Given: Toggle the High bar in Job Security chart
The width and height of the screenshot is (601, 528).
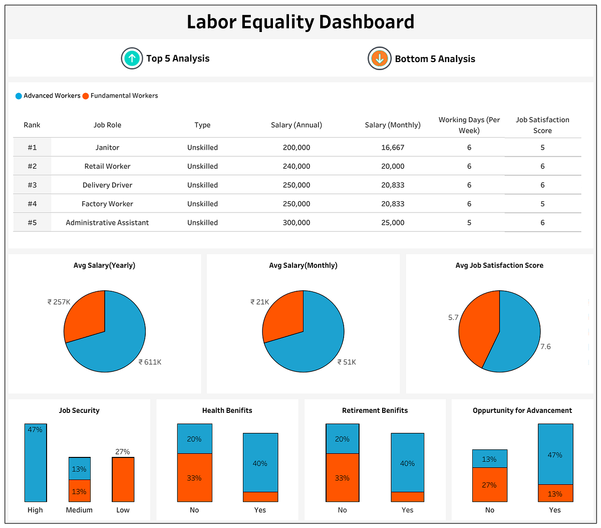Looking at the screenshot, I should point(35,463).
